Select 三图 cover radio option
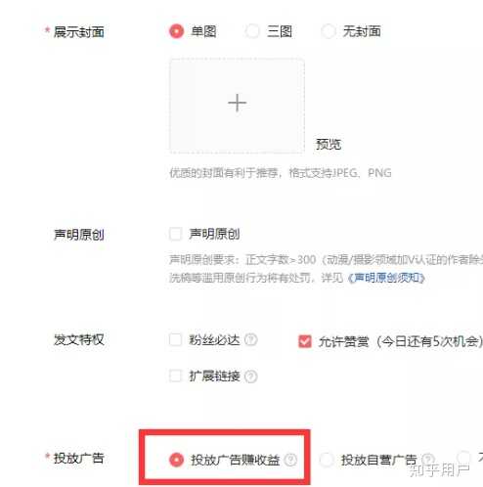The height and width of the screenshot is (487, 483). (252, 31)
